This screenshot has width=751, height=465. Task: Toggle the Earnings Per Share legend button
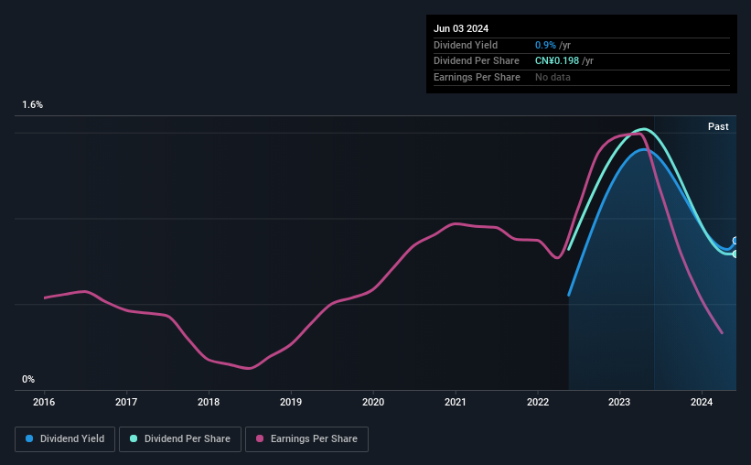click(306, 439)
